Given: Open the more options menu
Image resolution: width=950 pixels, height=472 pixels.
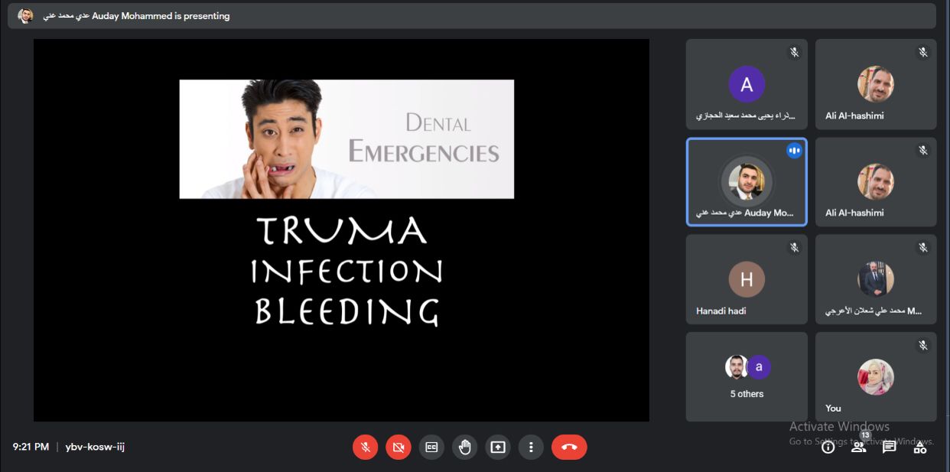Looking at the screenshot, I should (x=531, y=448).
